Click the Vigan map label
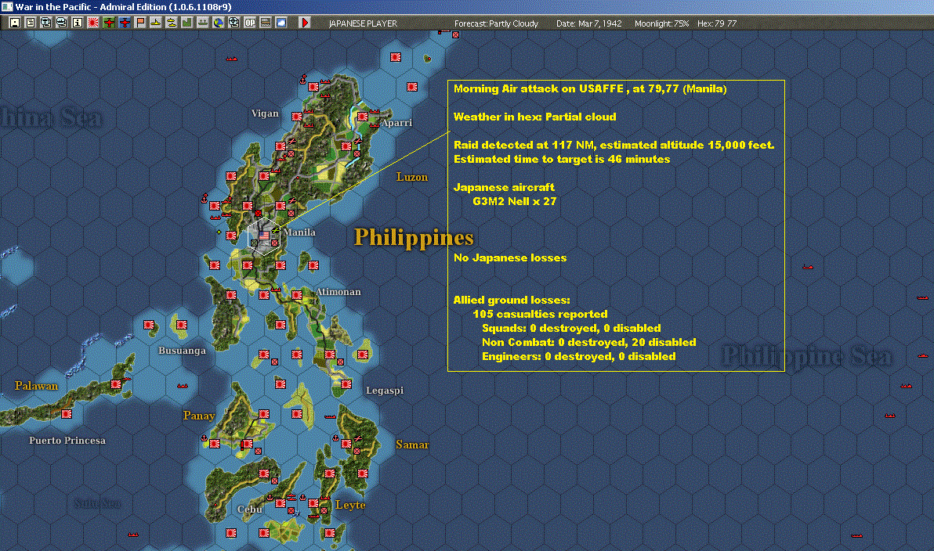Viewport: 934px width, 551px height. [x=265, y=113]
